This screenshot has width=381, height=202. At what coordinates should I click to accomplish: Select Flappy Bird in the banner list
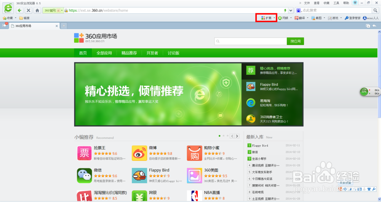point(272,87)
